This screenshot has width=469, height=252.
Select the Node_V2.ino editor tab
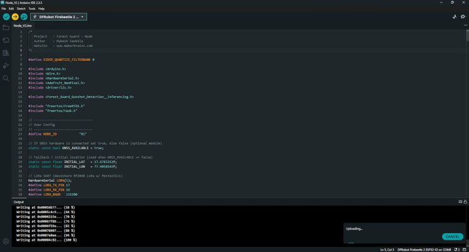click(23, 26)
